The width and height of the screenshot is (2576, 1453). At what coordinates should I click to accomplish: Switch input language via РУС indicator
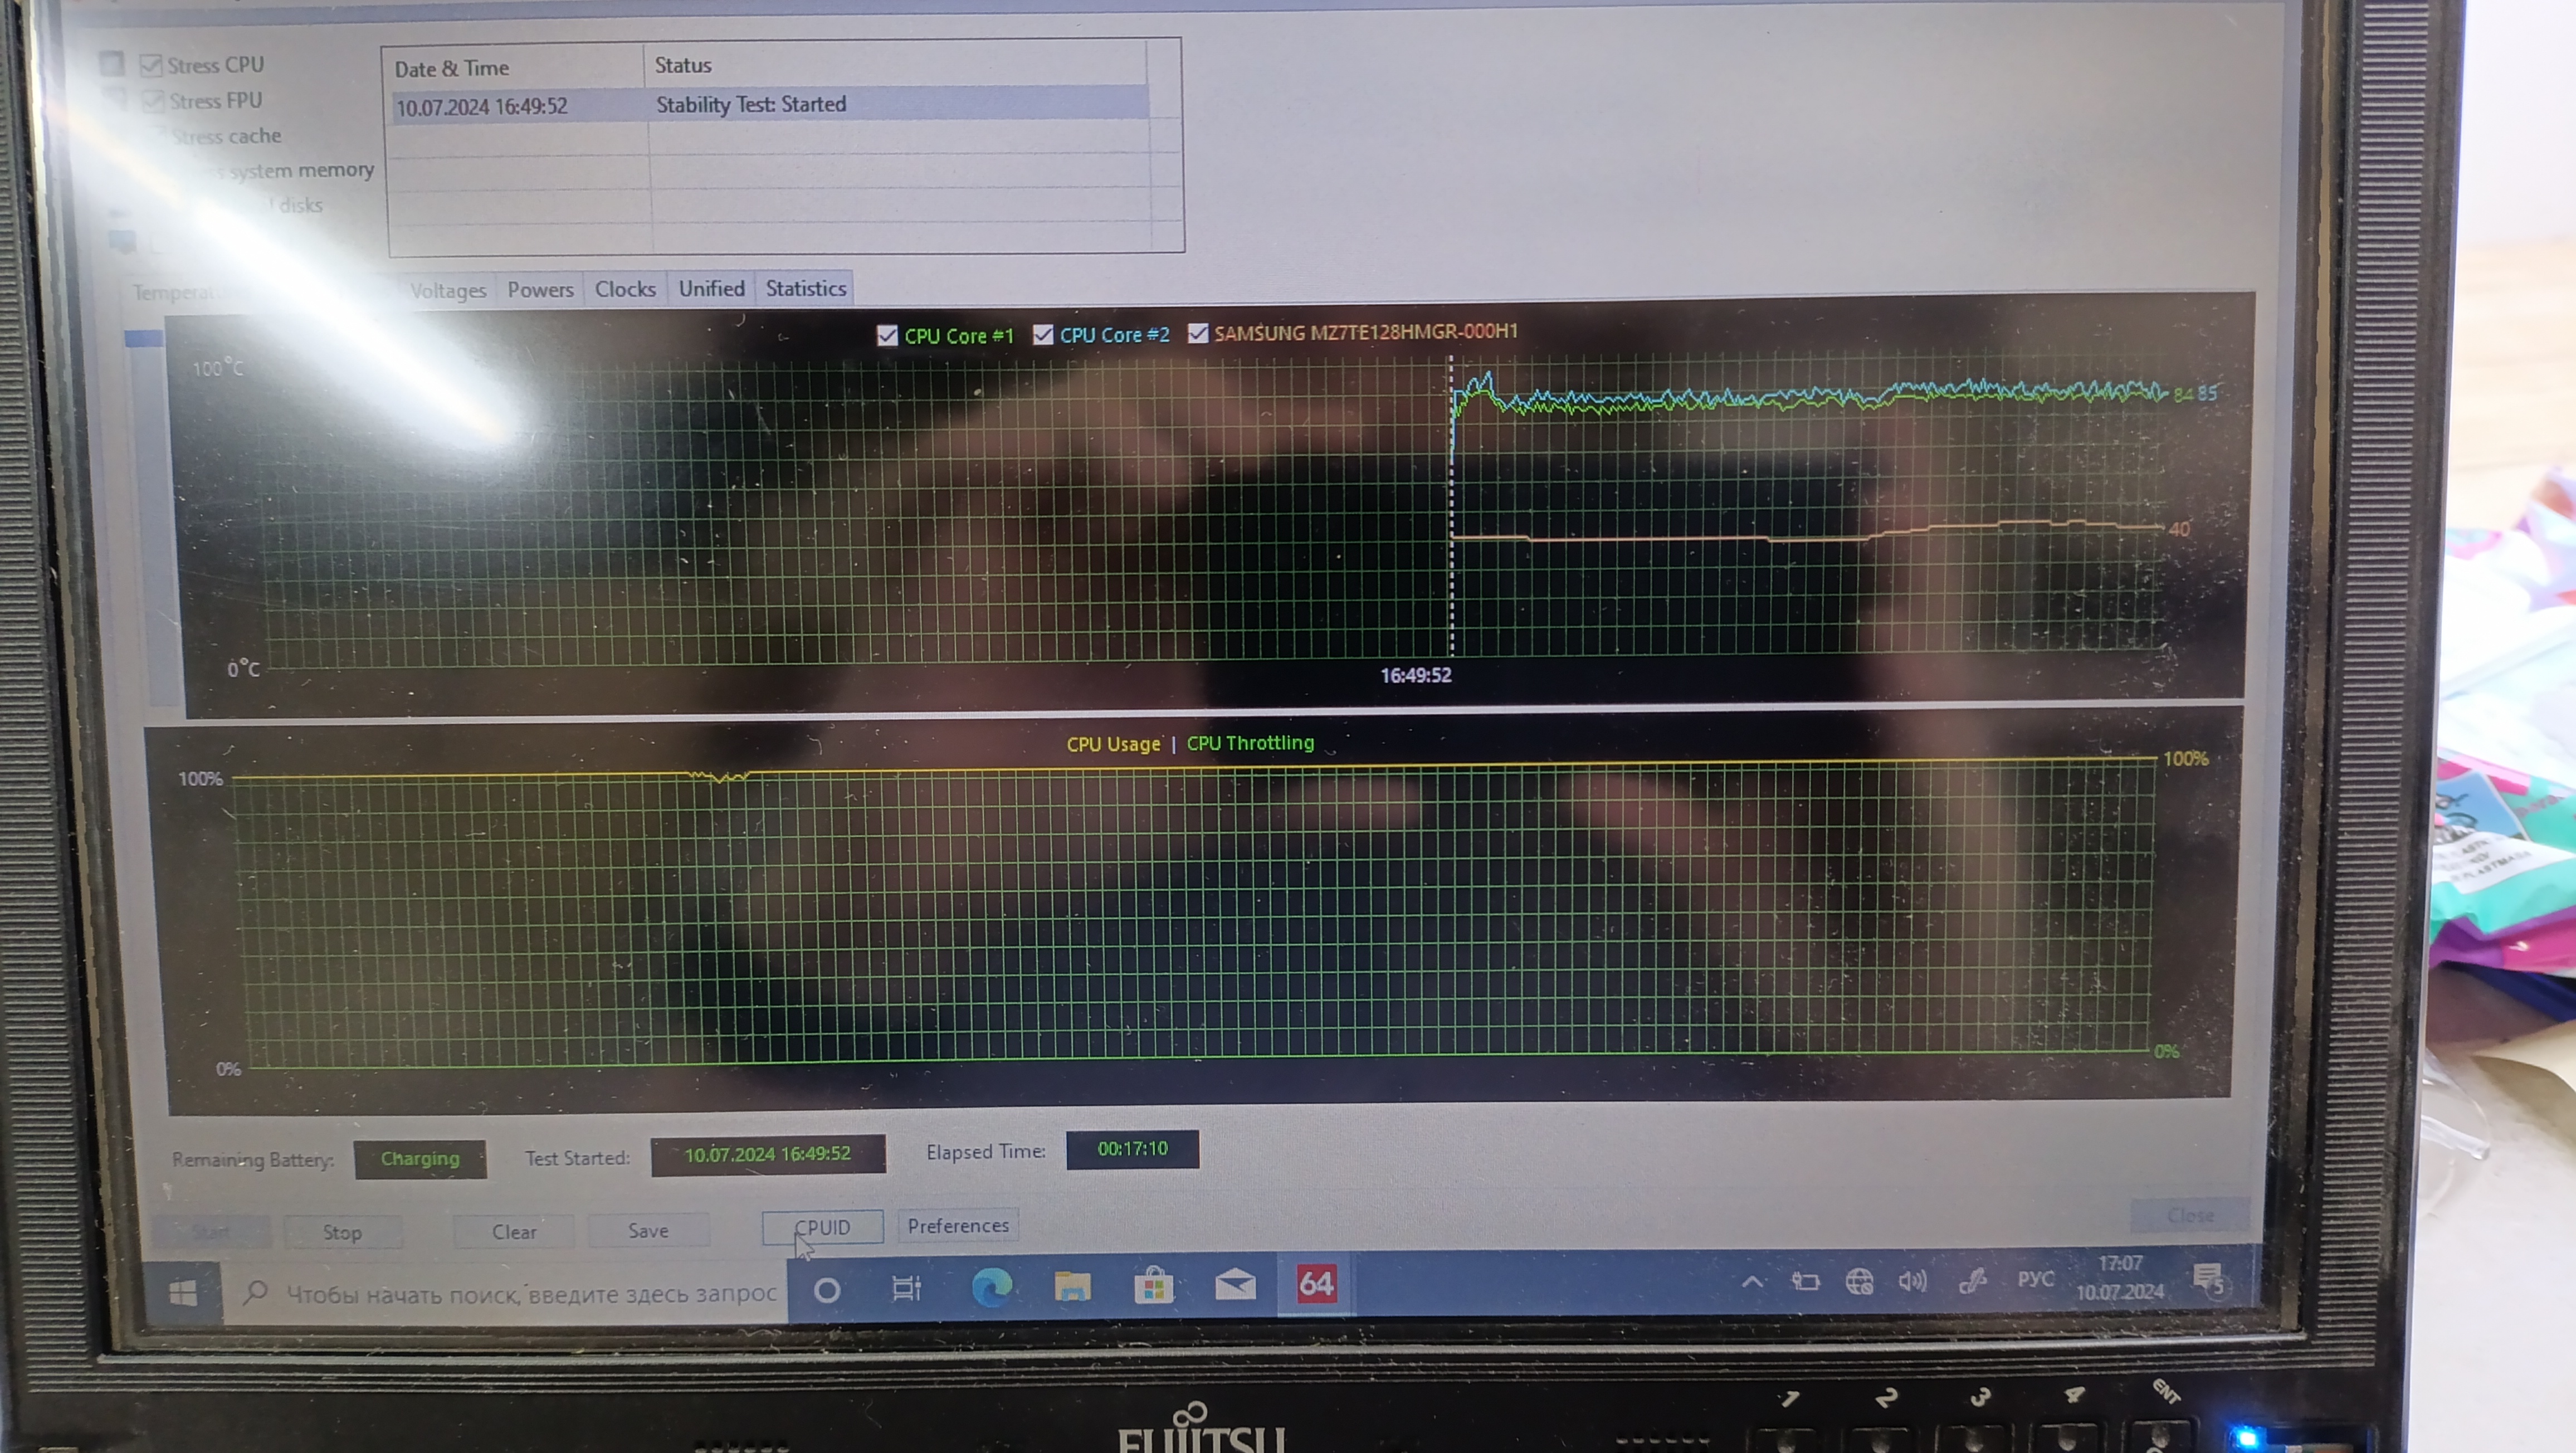coord(2035,1279)
